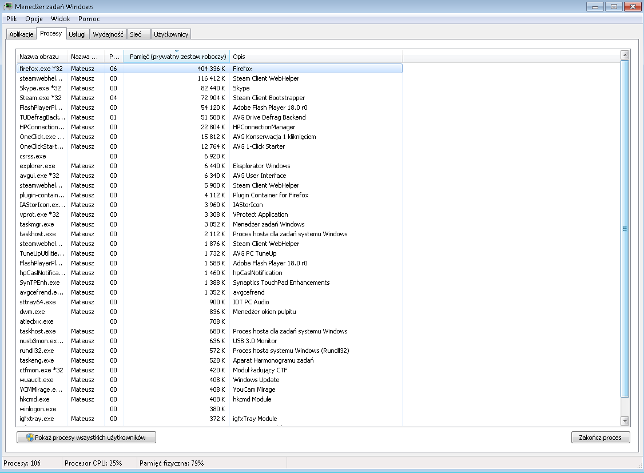Image resolution: width=644 pixels, height=473 pixels.
Task: Select the Skype.exe *32 process
Action: pos(209,88)
